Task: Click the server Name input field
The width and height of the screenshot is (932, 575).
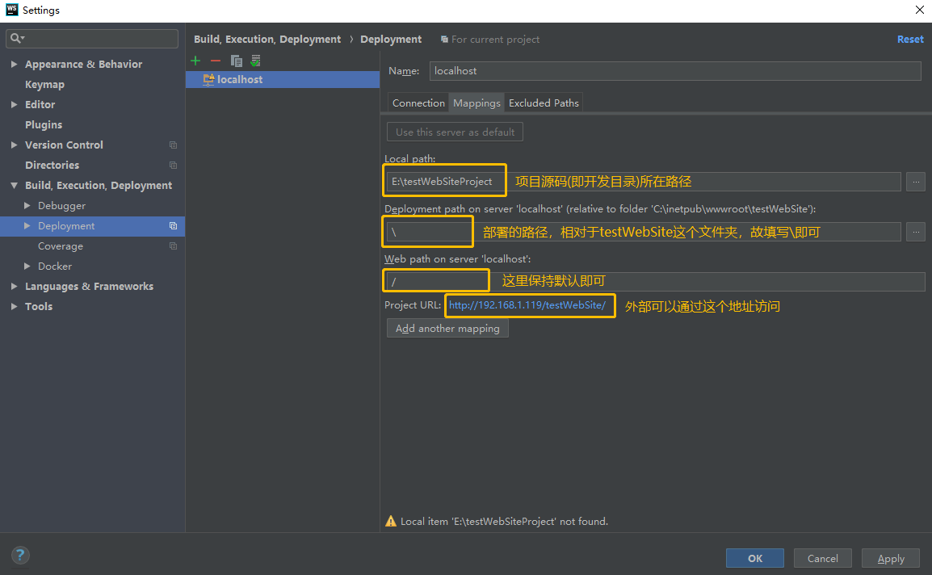Action: 675,71
